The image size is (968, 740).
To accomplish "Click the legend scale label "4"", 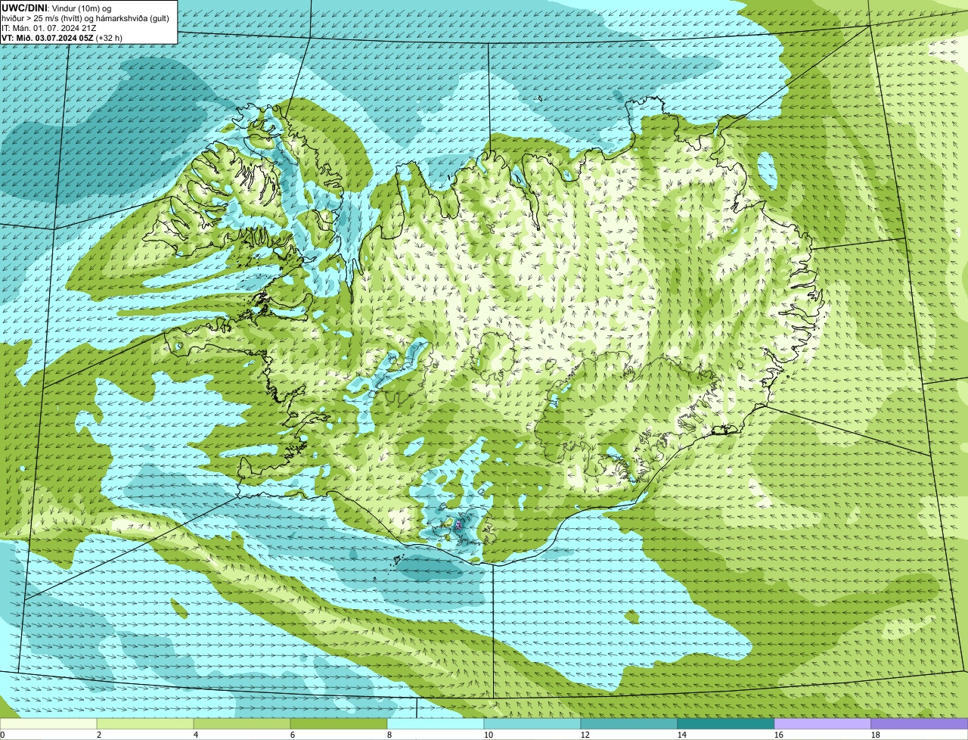I will coord(196,735).
